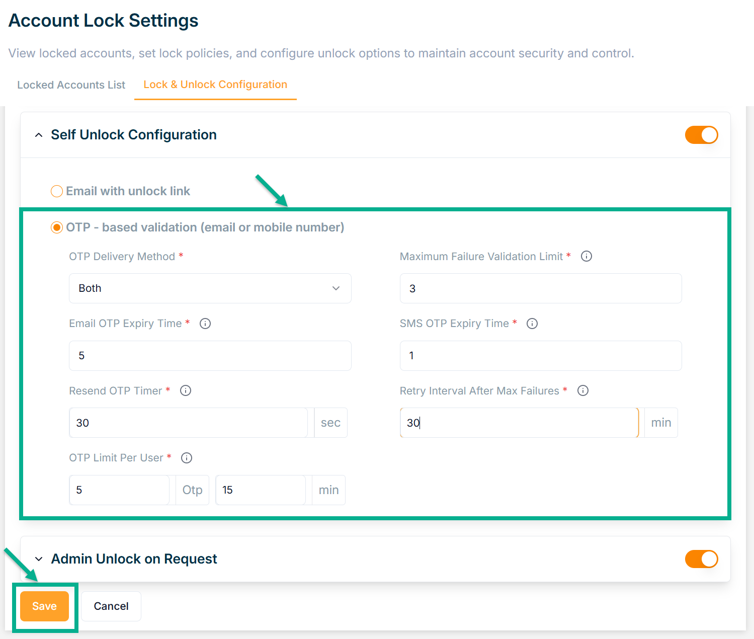The height and width of the screenshot is (639, 754).
Task: Click info icon next to SMS OTP Expiry Time
Action: 532,324
